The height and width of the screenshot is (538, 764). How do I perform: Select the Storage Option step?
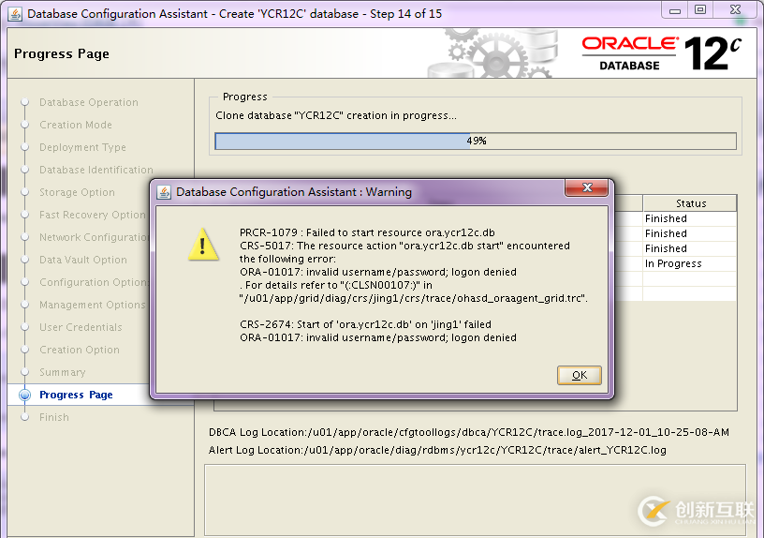point(77,192)
